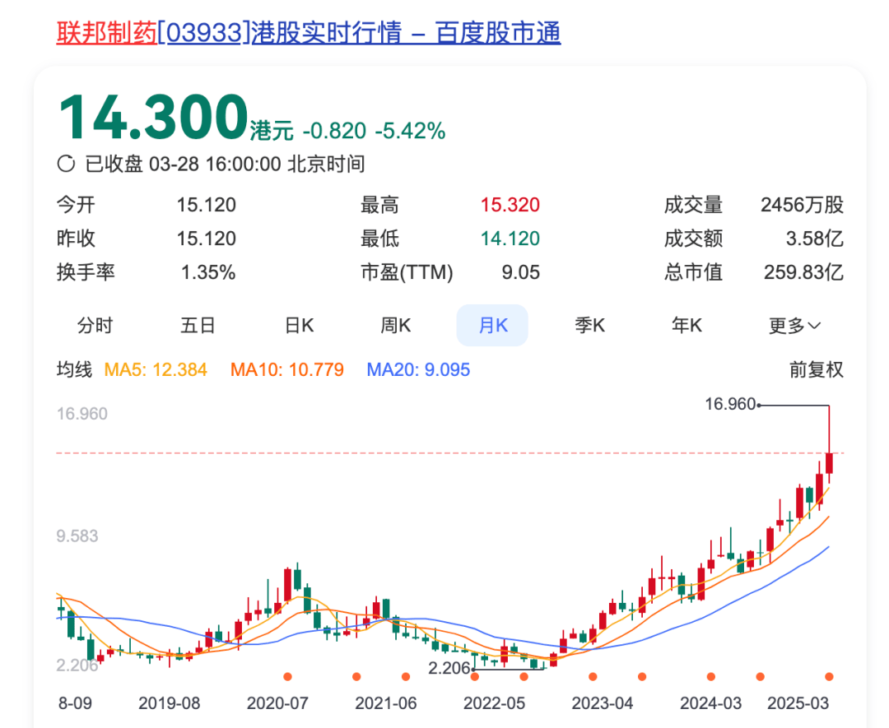Click the 成交额 value 3.58亿
Viewport: 889px width, 728px height.
pos(815,239)
